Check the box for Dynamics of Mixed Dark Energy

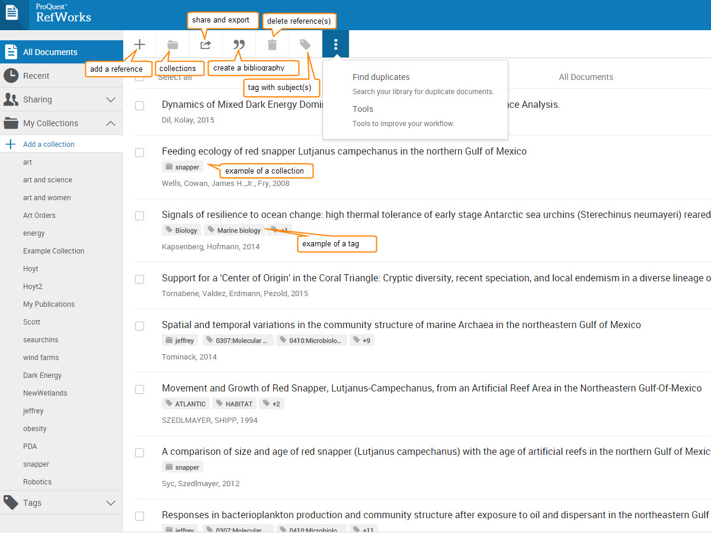pos(139,105)
